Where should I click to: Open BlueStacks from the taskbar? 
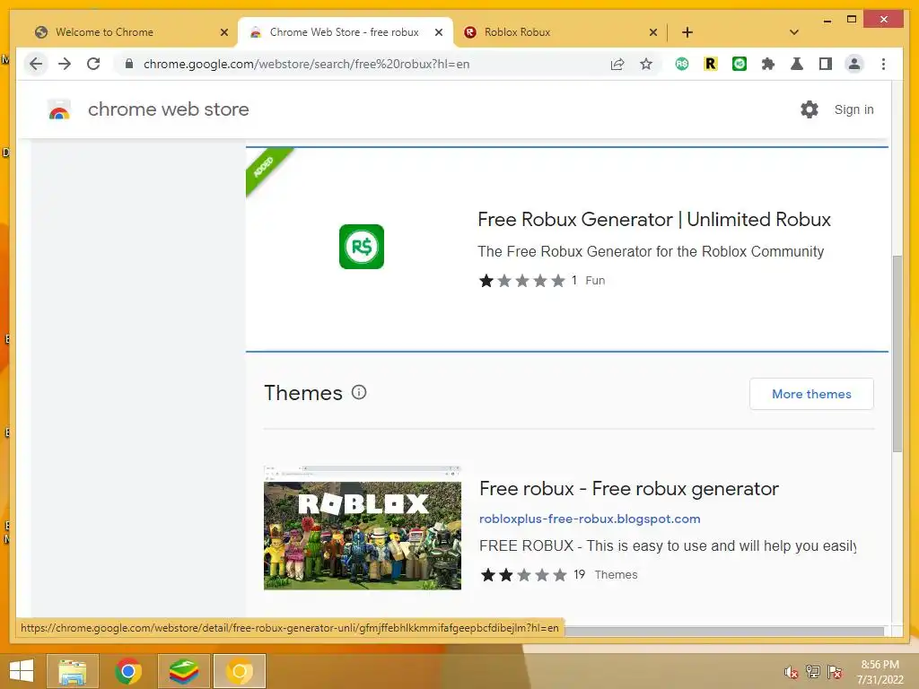pos(183,671)
